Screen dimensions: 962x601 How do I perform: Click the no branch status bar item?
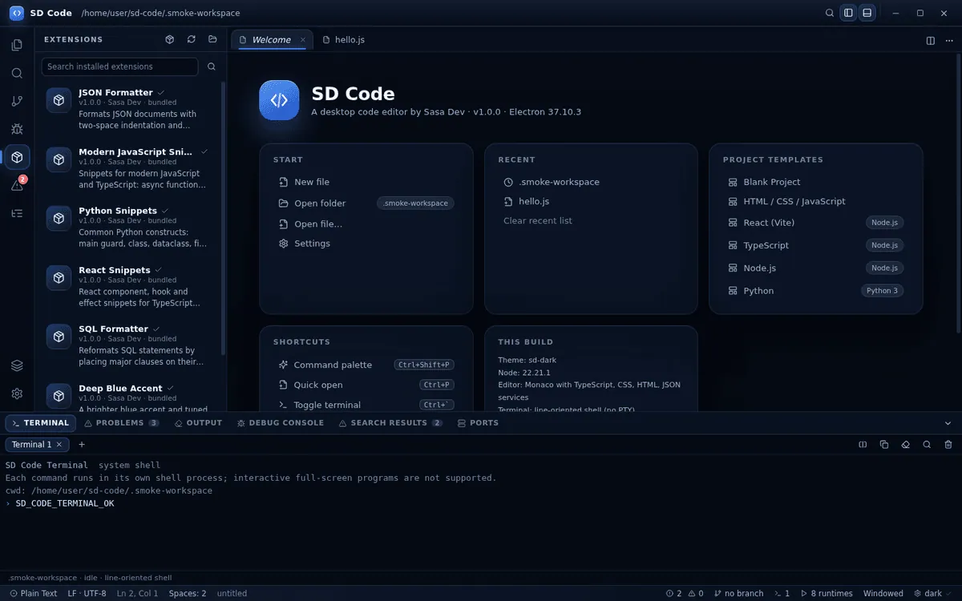coord(738,594)
